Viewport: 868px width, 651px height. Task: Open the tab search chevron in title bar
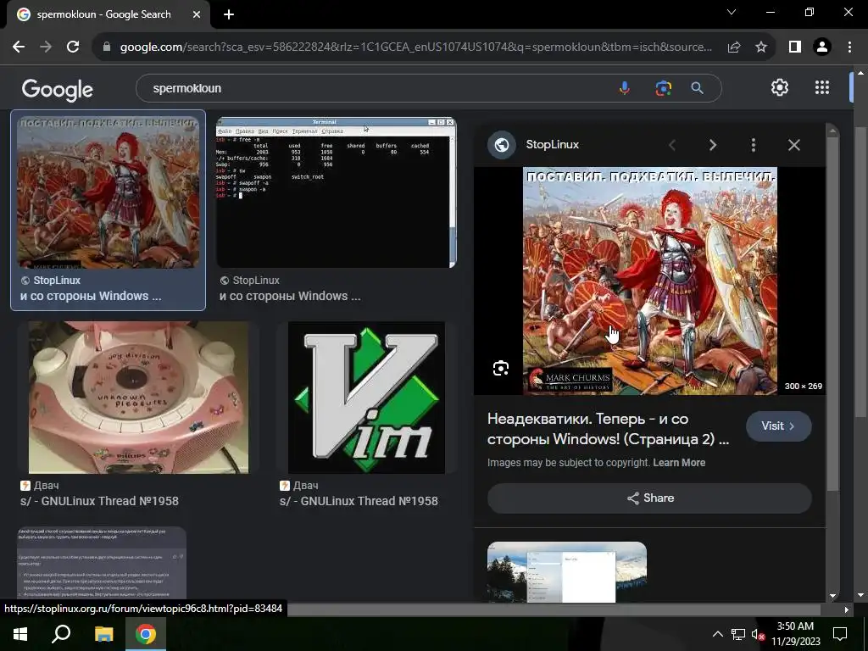732,12
